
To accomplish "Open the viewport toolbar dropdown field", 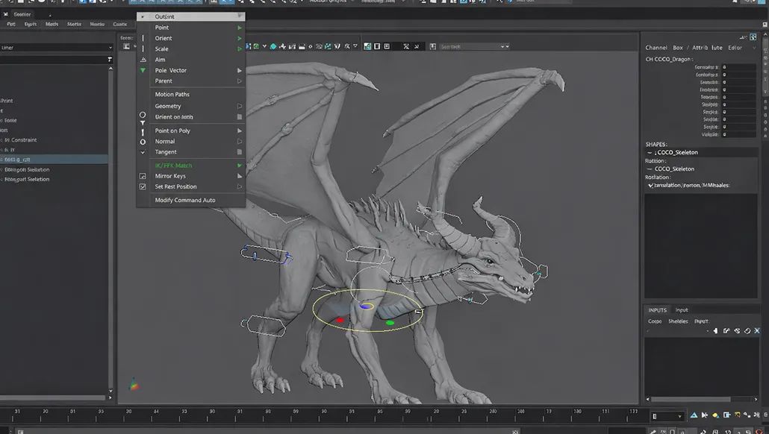I will click(x=474, y=46).
